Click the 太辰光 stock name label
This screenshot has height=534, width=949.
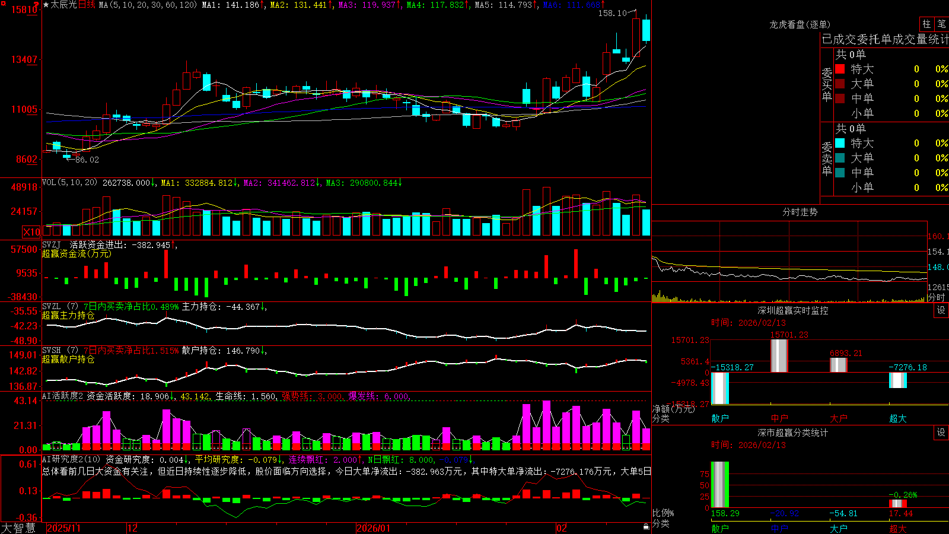63,5
